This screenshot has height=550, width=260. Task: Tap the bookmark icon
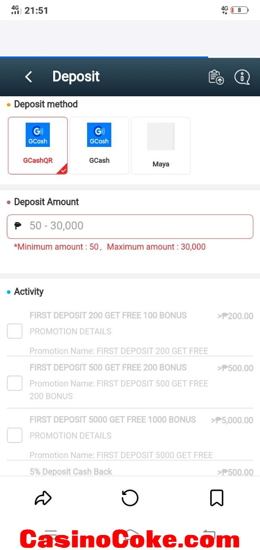[x=217, y=498]
